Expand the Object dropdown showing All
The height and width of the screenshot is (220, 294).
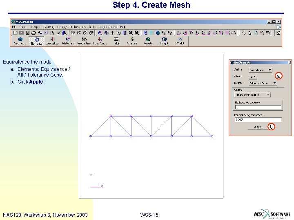(x=253, y=77)
